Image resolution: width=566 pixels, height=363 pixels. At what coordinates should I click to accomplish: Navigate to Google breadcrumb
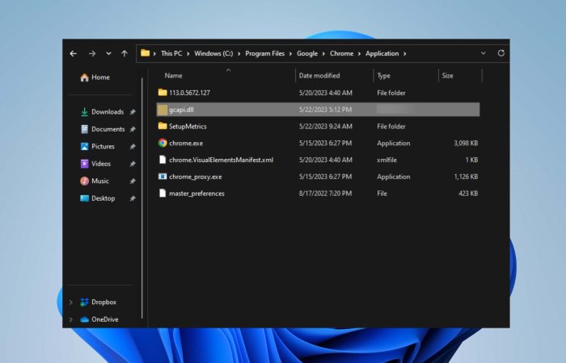click(x=307, y=54)
